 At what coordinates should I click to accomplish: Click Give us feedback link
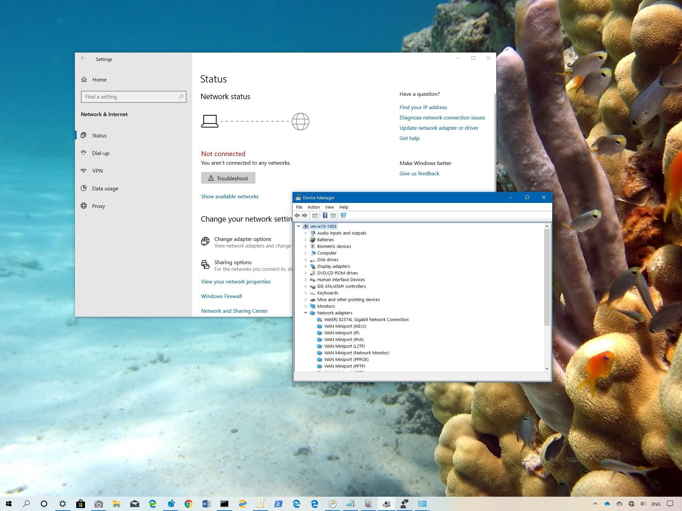tap(419, 173)
